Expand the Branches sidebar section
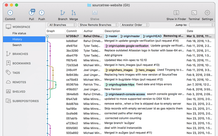This screenshot has width=218, height=136. (20, 54)
